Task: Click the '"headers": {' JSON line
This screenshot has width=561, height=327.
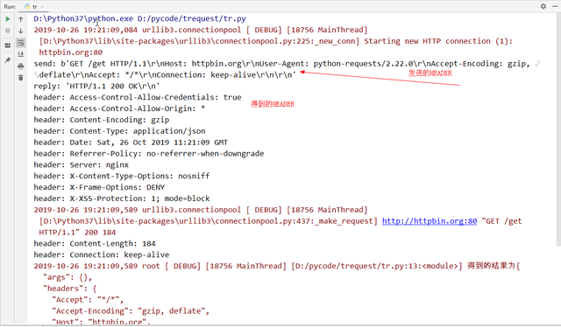Action: [70, 289]
